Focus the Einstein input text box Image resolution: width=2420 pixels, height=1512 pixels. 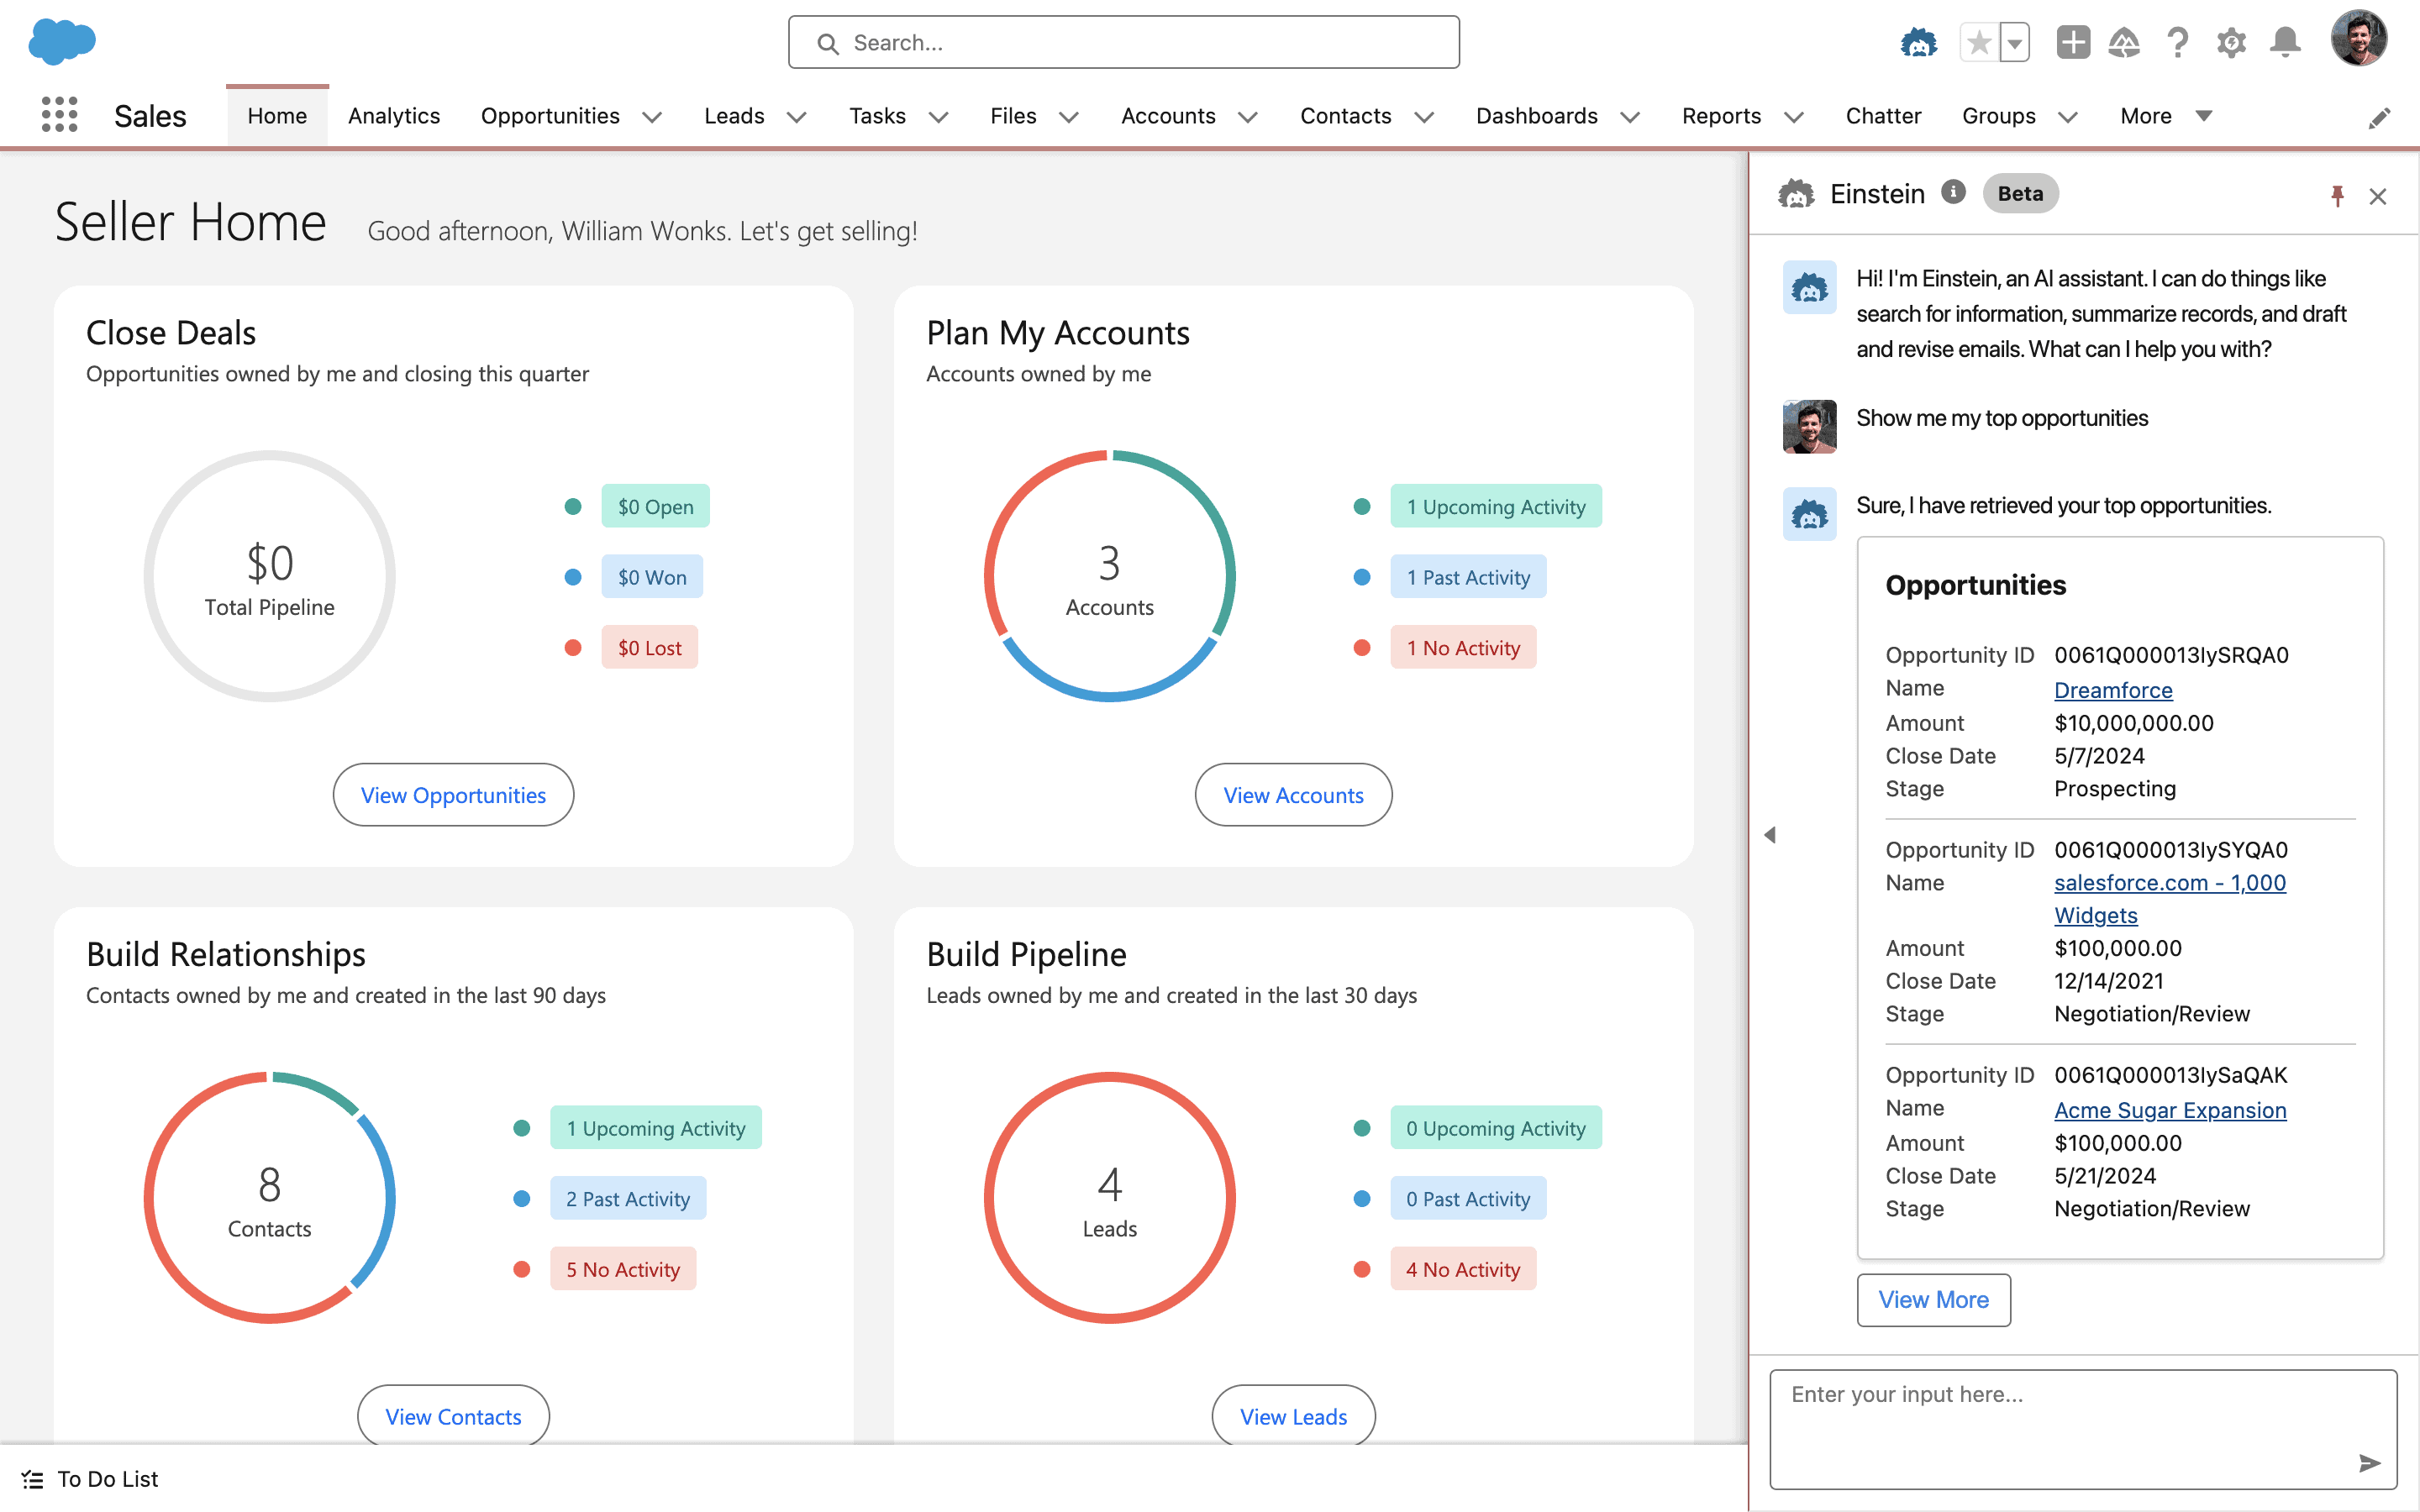pos(2083,1429)
